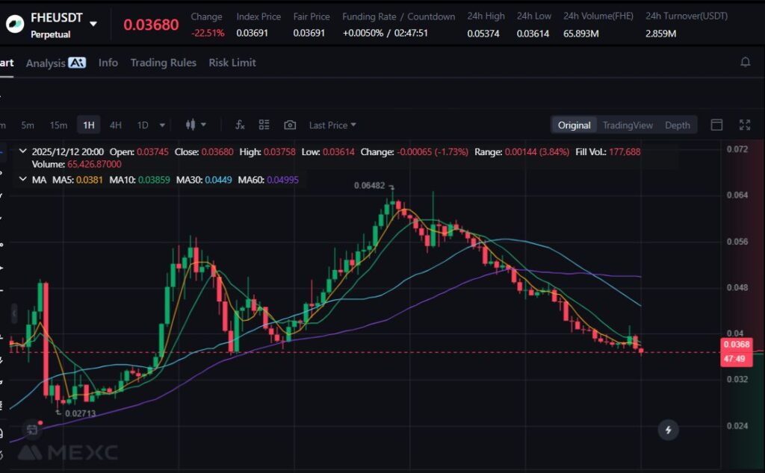Switch chart view to TradingView
765x473 pixels.
click(x=628, y=125)
